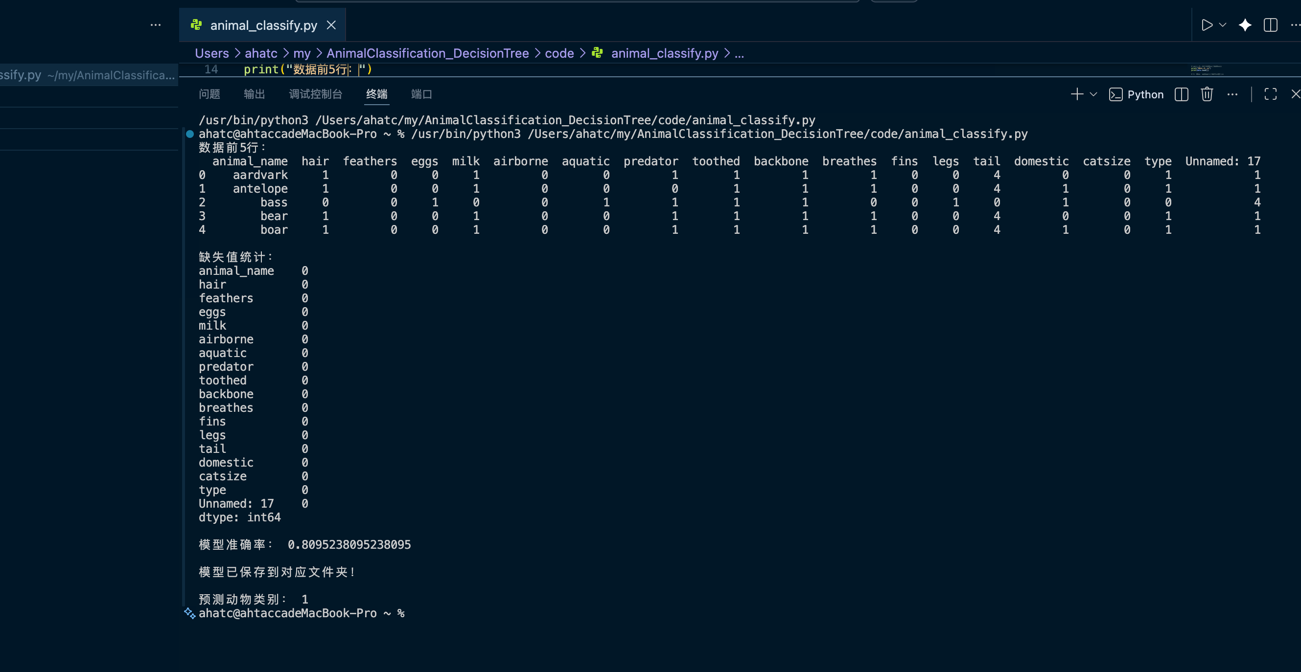Expand the new terminal profile dropdown
Image resolution: width=1301 pixels, height=672 pixels.
(x=1093, y=94)
